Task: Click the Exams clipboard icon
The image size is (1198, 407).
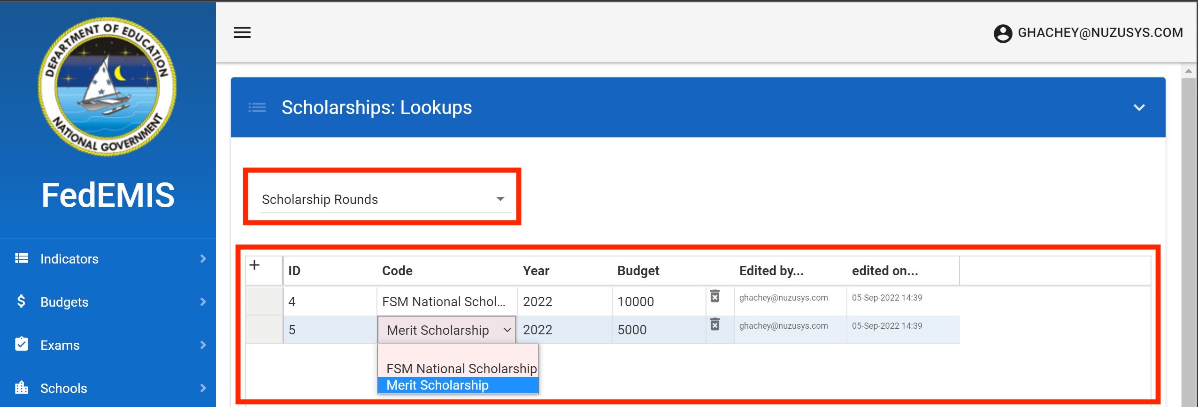Action: coord(21,344)
